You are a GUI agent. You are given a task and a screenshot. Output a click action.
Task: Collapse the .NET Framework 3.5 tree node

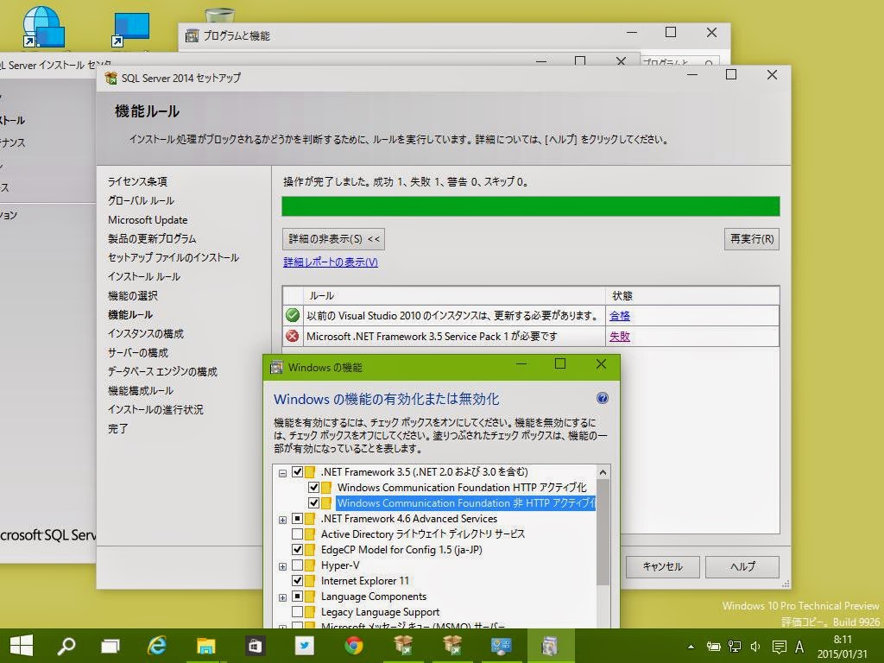282,473
